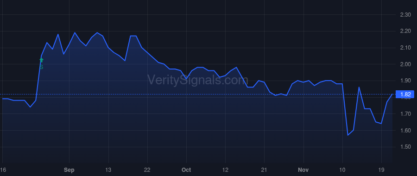Click the 1.60 price axis label
The width and height of the screenshot is (417, 176).
click(405, 130)
